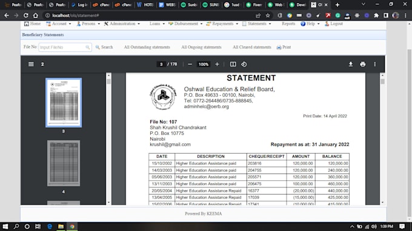Viewport: 412px width, 231px height.
Task: Open the Home menu item
Action: pyautogui.click(x=32, y=24)
